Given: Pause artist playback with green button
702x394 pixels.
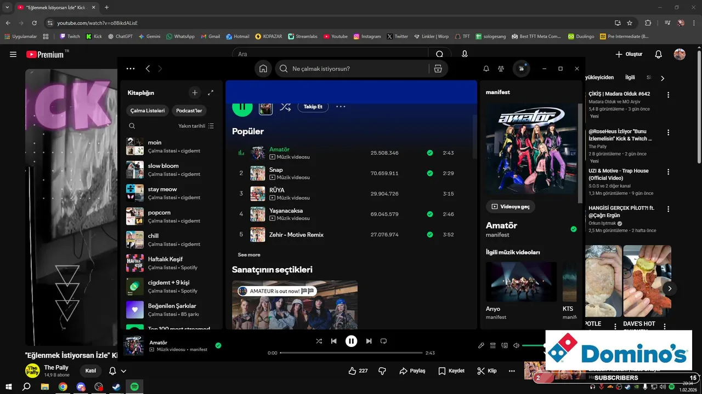Looking at the screenshot, I should [242, 107].
